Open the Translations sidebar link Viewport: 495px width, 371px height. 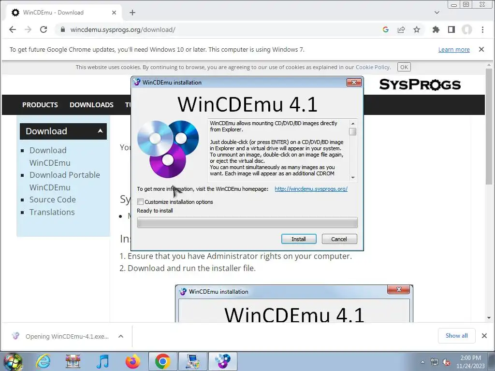[52, 212]
